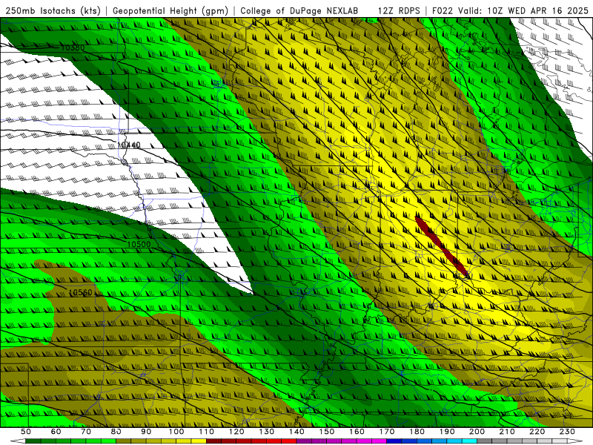The height and width of the screenshot is (445, 593).
Task: Click the 10500 height contour label
Action: coord(139,245)
